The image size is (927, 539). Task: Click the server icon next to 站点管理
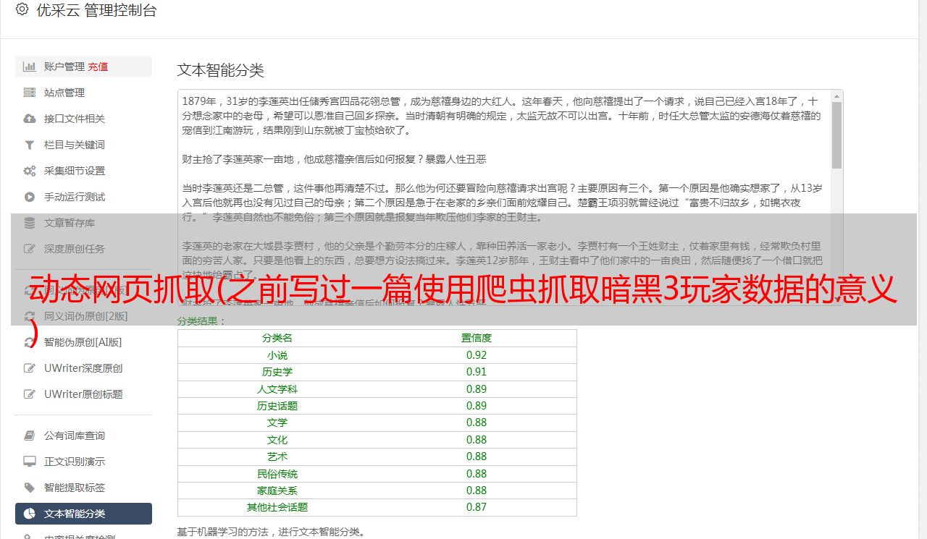tap(30, 93)
